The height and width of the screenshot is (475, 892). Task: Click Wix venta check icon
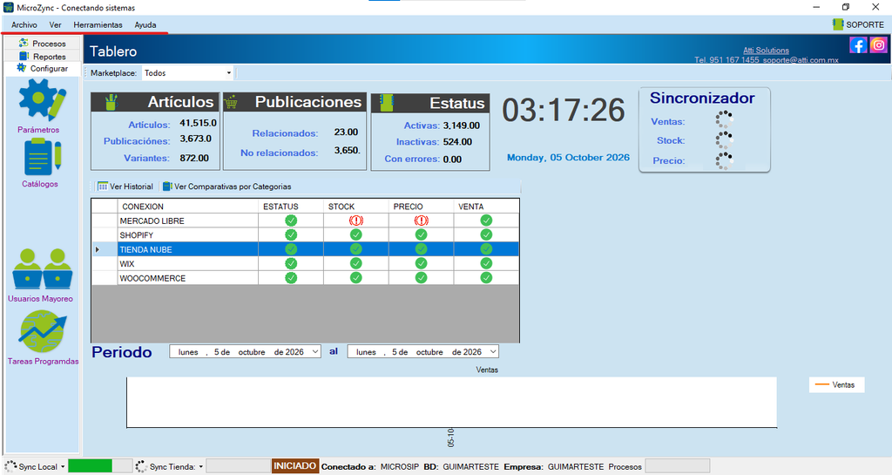coord(486,263)
